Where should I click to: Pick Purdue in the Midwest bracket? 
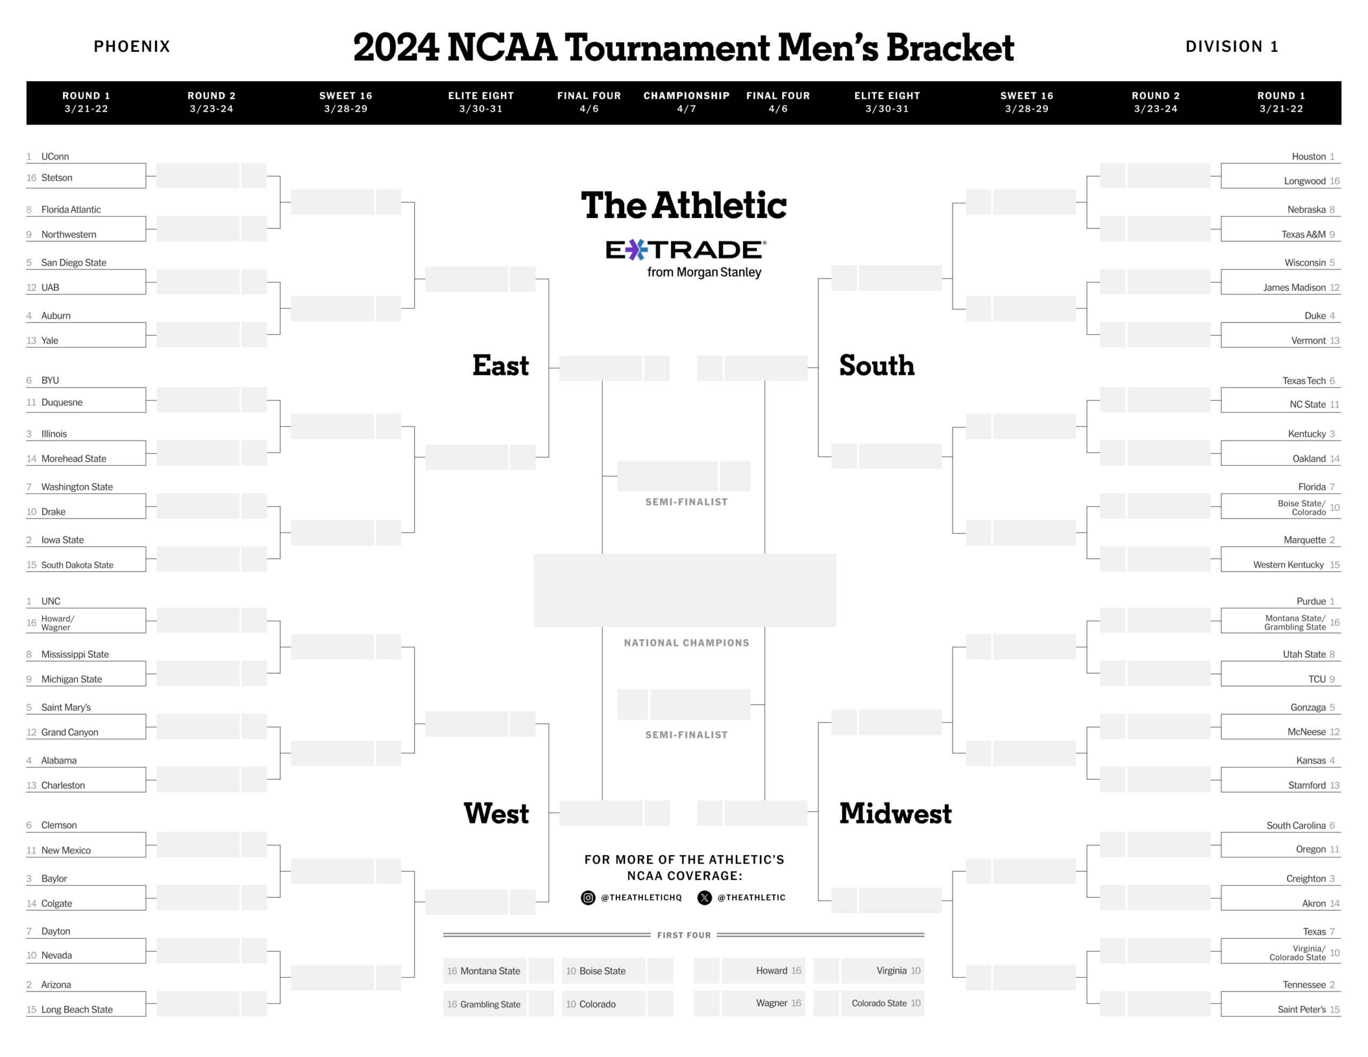[1311, 601]
